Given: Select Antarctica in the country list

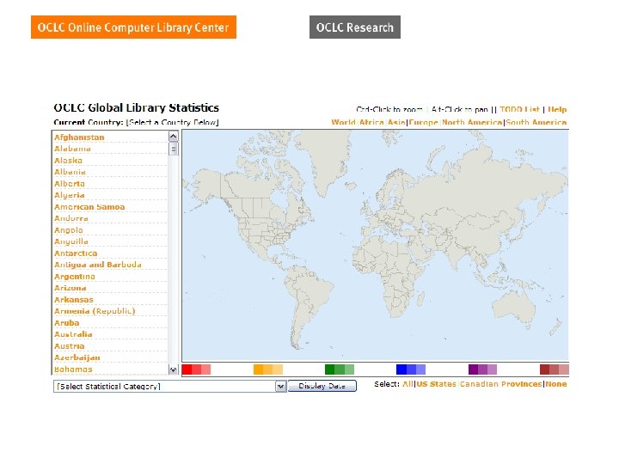Looking at the screenshot, I should pos(76,253).
